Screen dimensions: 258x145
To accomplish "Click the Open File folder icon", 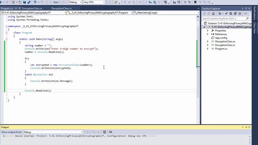I will click(20, 2).
